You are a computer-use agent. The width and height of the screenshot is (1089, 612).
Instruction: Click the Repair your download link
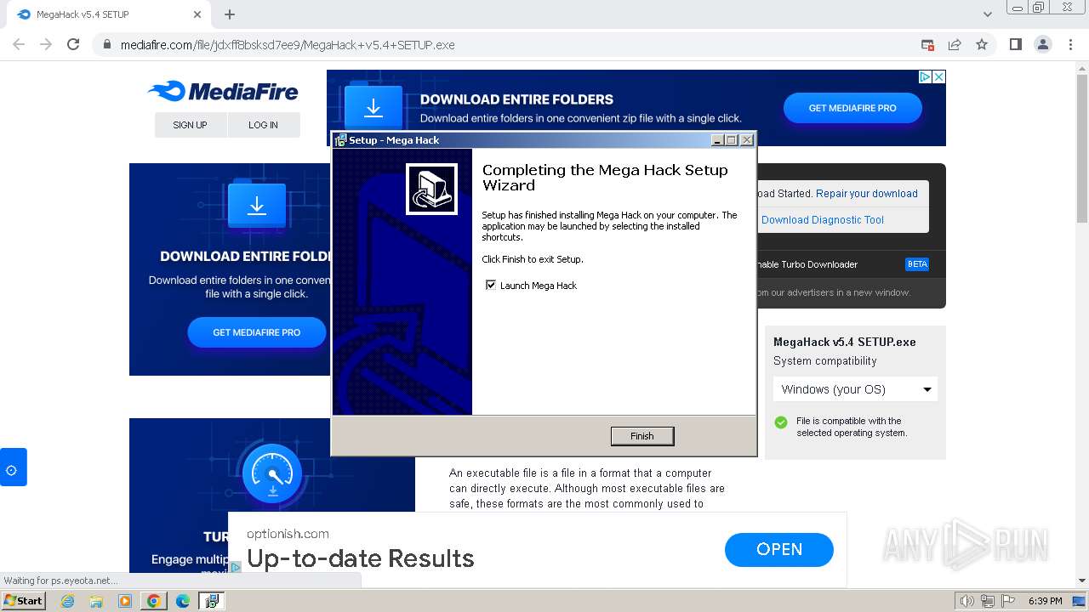coord(866,194)
